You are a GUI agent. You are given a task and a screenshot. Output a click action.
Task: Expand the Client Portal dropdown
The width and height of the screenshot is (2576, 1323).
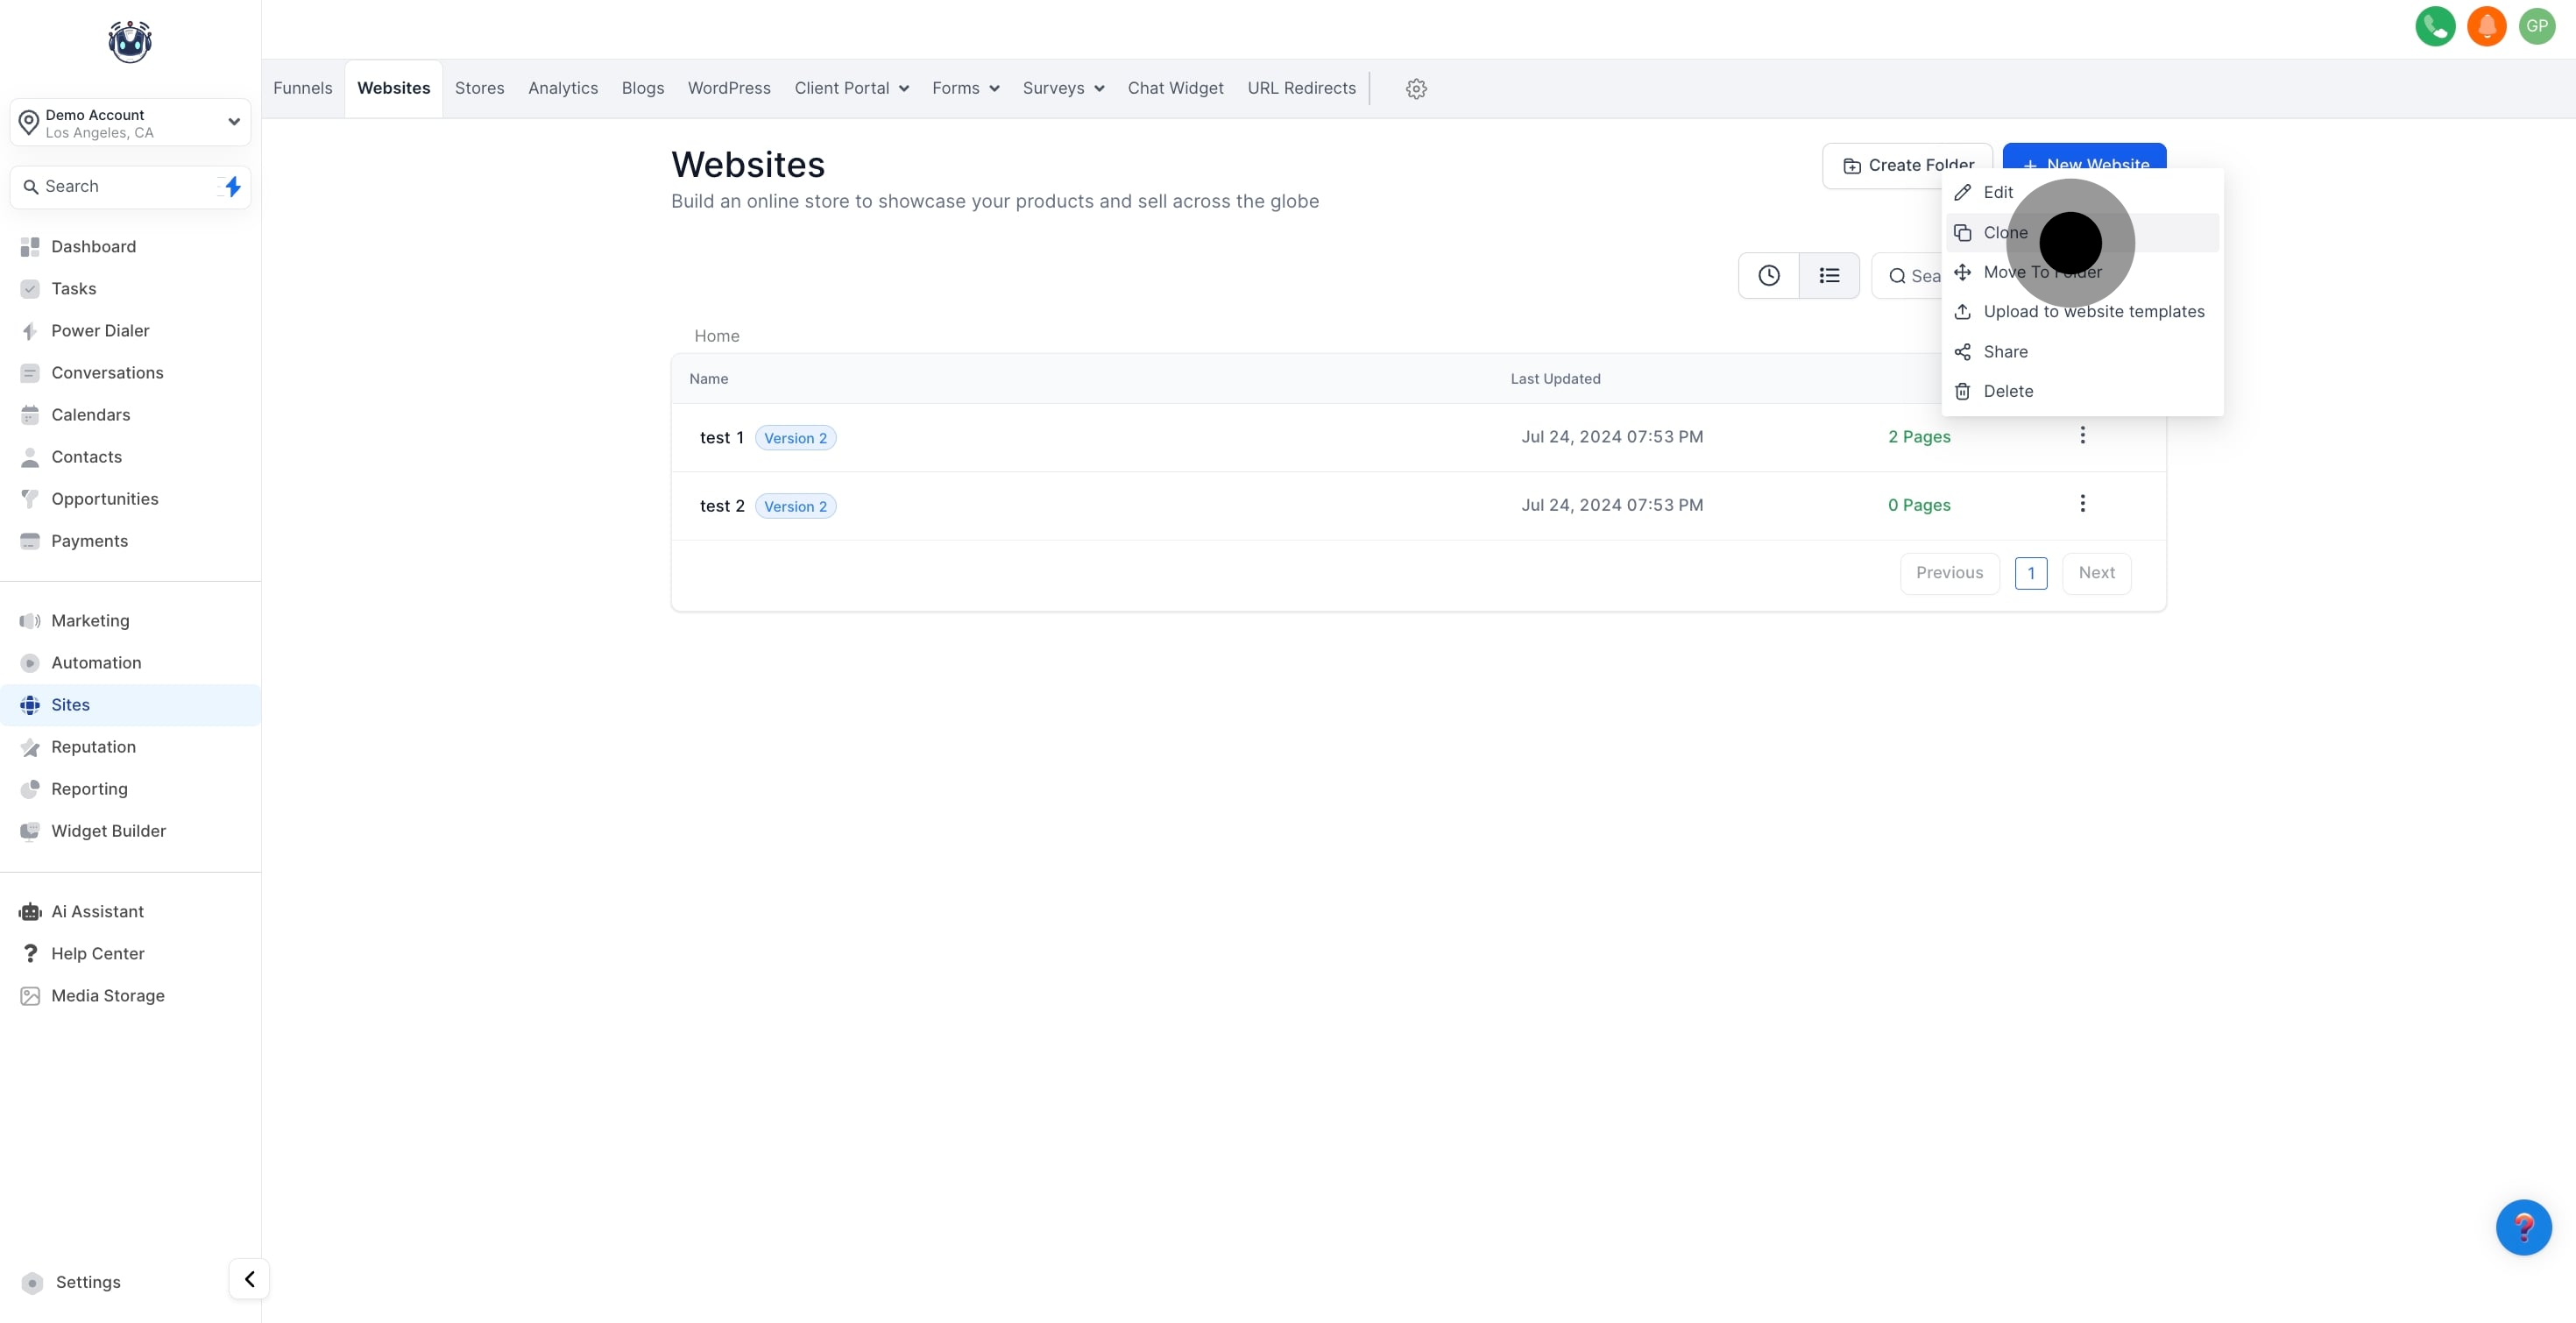point(851,88)
